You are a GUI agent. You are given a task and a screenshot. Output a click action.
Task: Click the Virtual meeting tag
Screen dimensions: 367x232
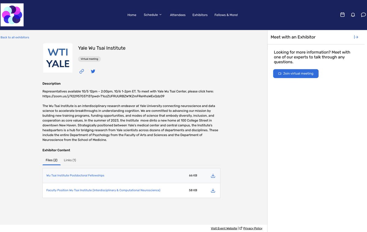click(x=89, y=59)
